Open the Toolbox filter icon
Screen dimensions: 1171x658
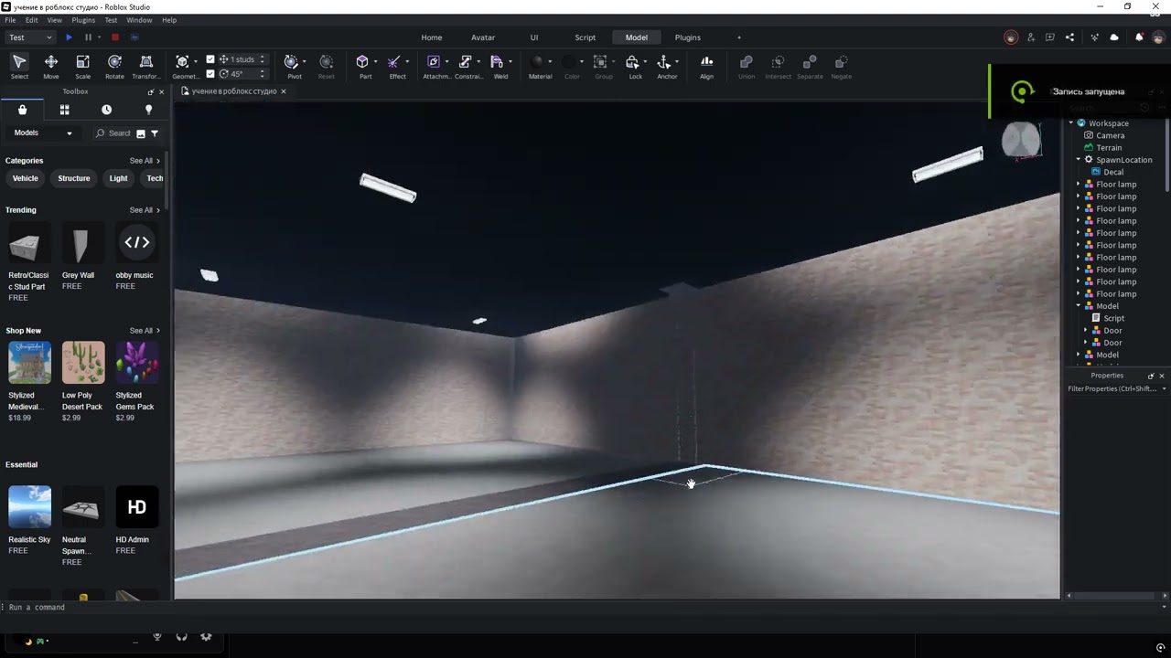click(155, 133)
